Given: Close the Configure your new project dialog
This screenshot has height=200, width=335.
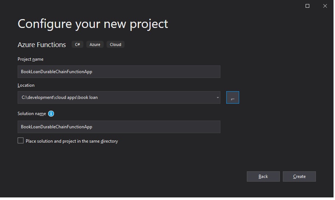Looking at the screenshot, I should (326, 6).
